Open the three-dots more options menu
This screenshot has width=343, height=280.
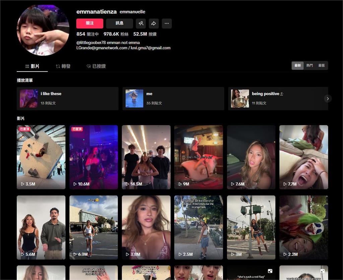(x=167, y=23)
